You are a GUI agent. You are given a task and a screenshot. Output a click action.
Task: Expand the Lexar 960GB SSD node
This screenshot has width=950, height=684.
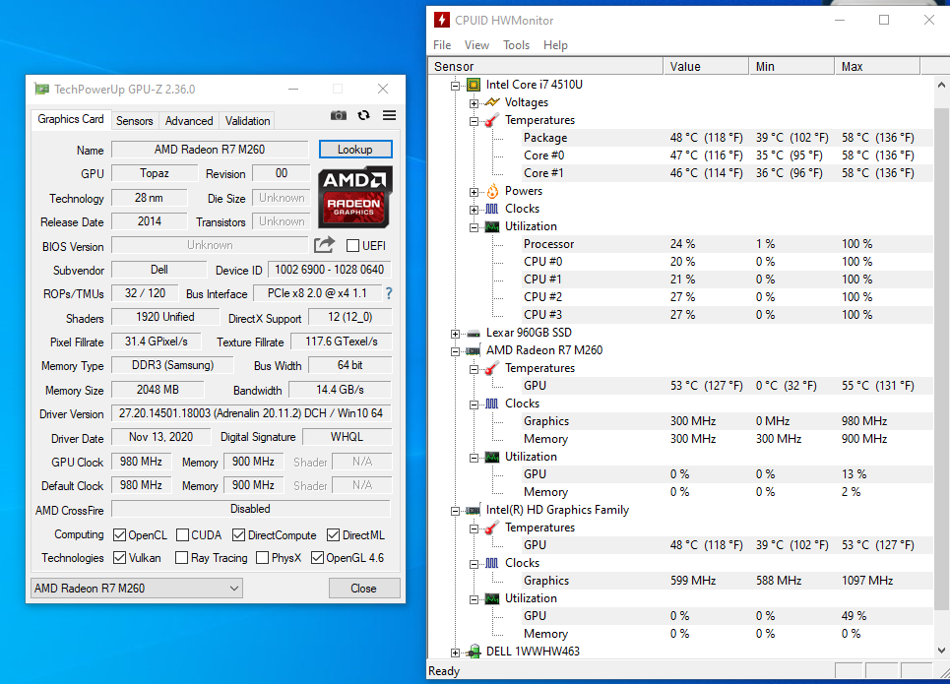point(455,334)
